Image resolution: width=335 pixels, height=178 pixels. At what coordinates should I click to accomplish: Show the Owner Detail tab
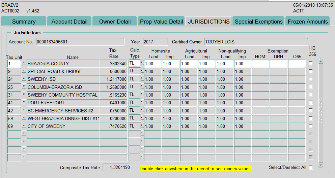[115, 22]
